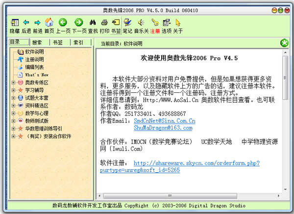Expand the 试题大本营 tree node
Image resolution: width=294 pixels, height=214 pixels.
tap(13, 98)
